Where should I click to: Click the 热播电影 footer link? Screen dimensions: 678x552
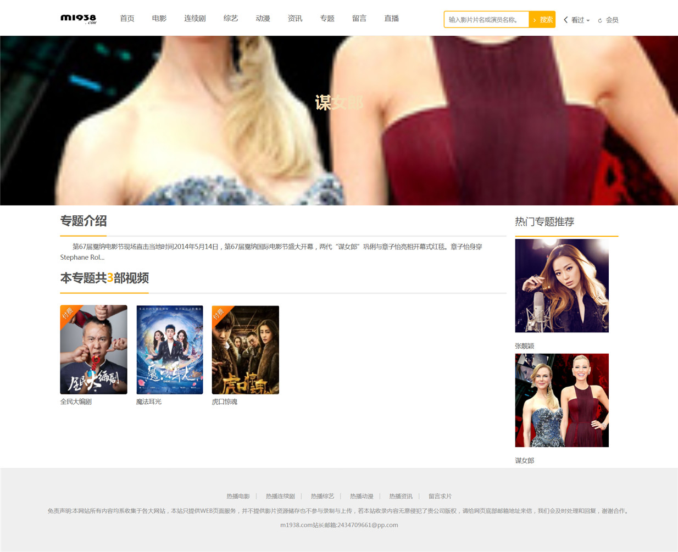pyautogui.click(x=238, y=496)
